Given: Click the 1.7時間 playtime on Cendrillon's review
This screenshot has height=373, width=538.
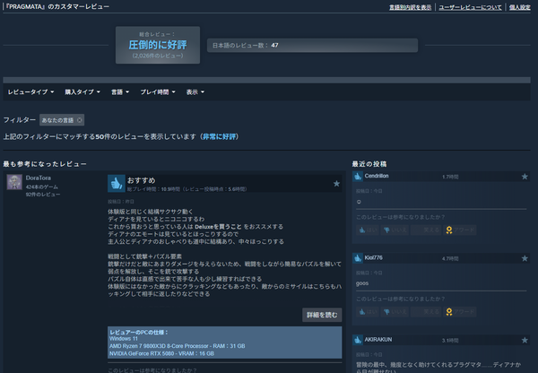Looking at the screenshot, I should tap(450, 177).
